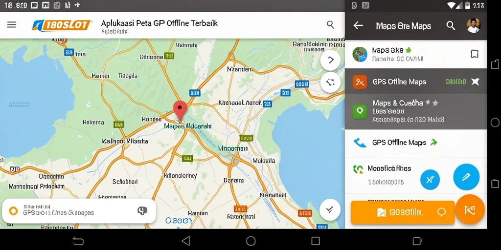The height and width of the screenshot is (250, 501).
Task: Select the Monaflict Hines list entry
Action: click(x=416, y=175)
